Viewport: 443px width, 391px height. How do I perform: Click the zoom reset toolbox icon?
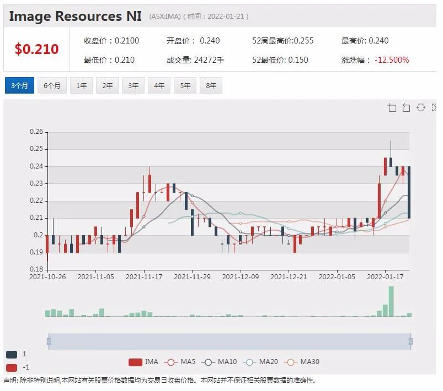tap(406, 107)
